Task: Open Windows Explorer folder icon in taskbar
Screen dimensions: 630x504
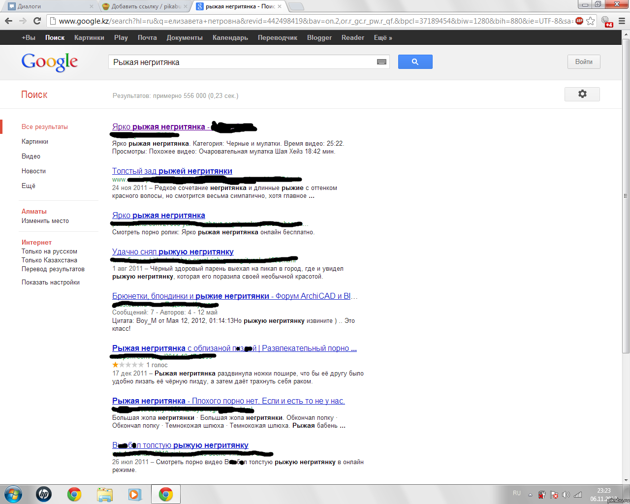Action: click(x=105, y=494)
